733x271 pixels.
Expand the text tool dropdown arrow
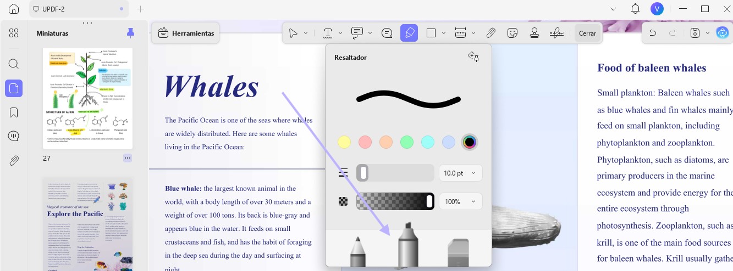tap(340, 33)
